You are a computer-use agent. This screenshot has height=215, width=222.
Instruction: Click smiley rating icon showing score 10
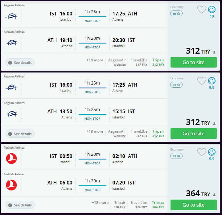tap(212, 10)
